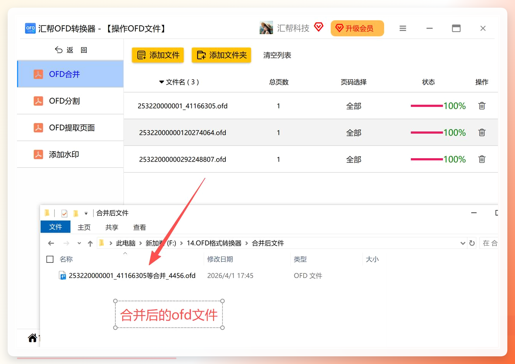The width and height of the screenshot is (515, 364).
Task: Go to the 添加水印 sidebar tab
Action: click(70, 154)
